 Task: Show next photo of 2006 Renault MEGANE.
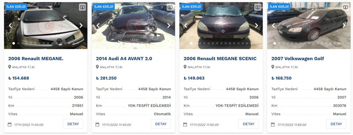[81, 25]
